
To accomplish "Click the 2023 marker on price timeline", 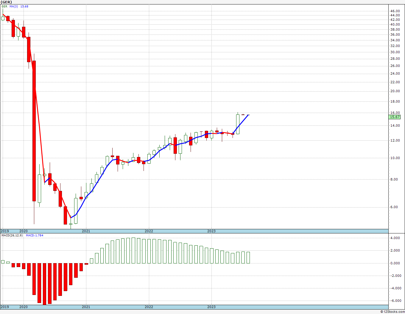I will (211, 231).
